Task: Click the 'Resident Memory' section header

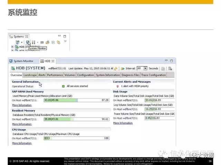Action: point(23,111)
